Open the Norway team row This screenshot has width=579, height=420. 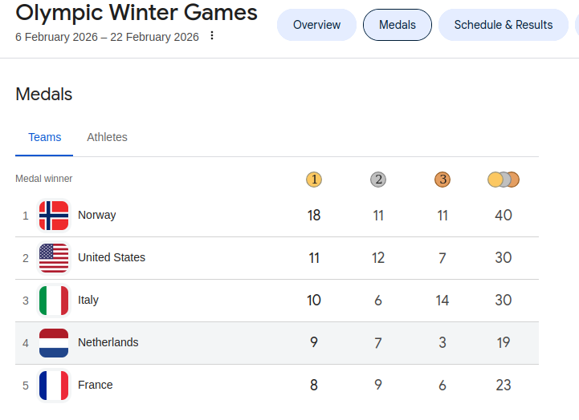[x=96, y=215]
